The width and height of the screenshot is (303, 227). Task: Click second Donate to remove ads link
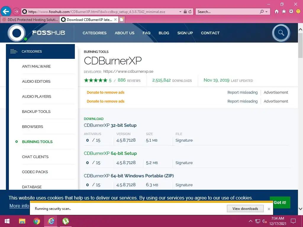[x=106, y=101]
